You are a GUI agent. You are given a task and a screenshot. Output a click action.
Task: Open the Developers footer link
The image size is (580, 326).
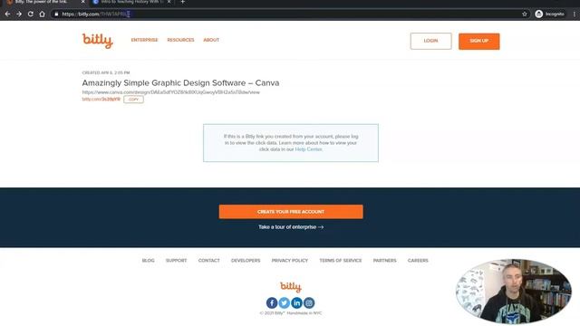pos(246,261)
